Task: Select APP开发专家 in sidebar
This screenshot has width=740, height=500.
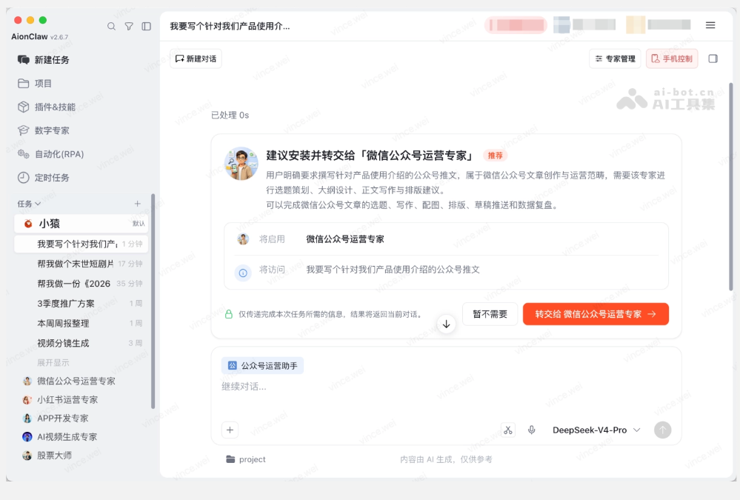Action: coord(56,419)
